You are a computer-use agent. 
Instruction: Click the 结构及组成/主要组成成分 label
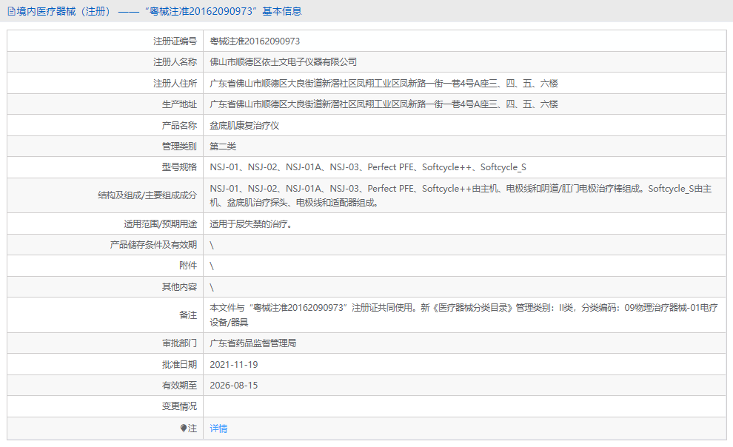(147, 195)
